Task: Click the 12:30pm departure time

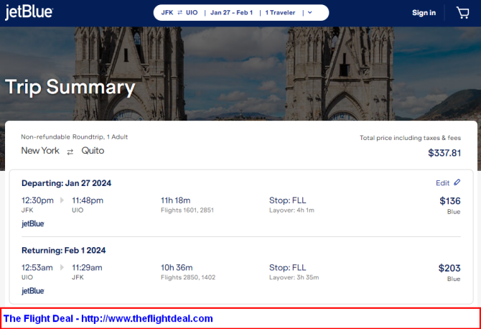Action: (x=37, y=200)
